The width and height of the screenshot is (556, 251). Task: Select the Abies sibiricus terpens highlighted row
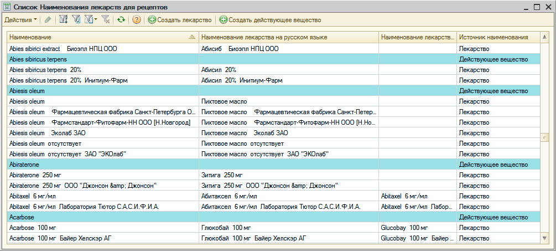click(103, 59)
